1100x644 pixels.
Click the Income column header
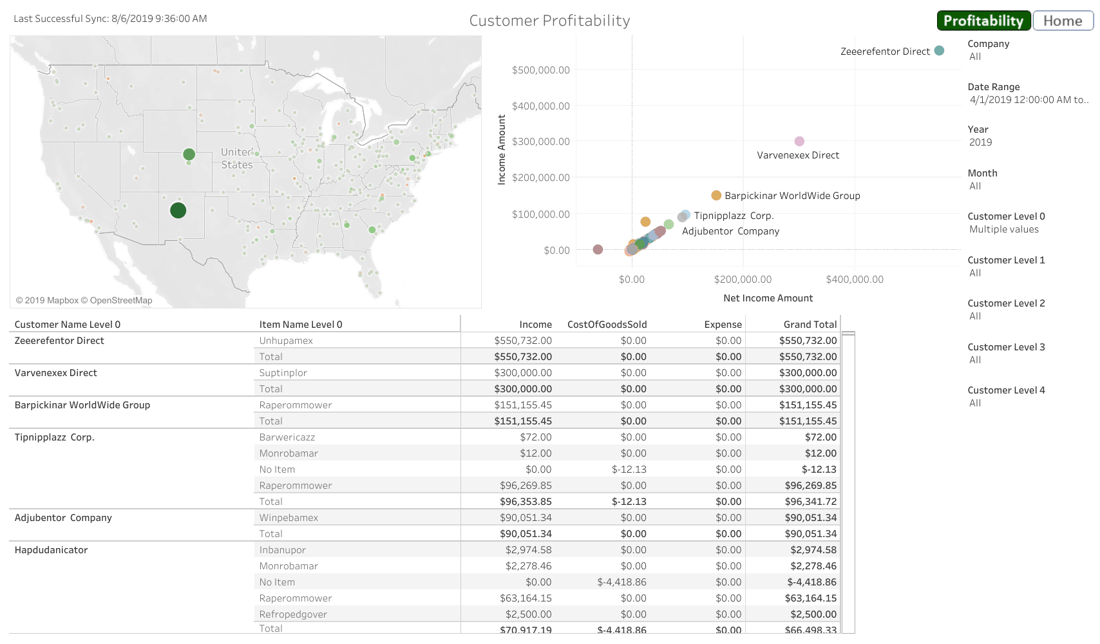coord(536,325)
